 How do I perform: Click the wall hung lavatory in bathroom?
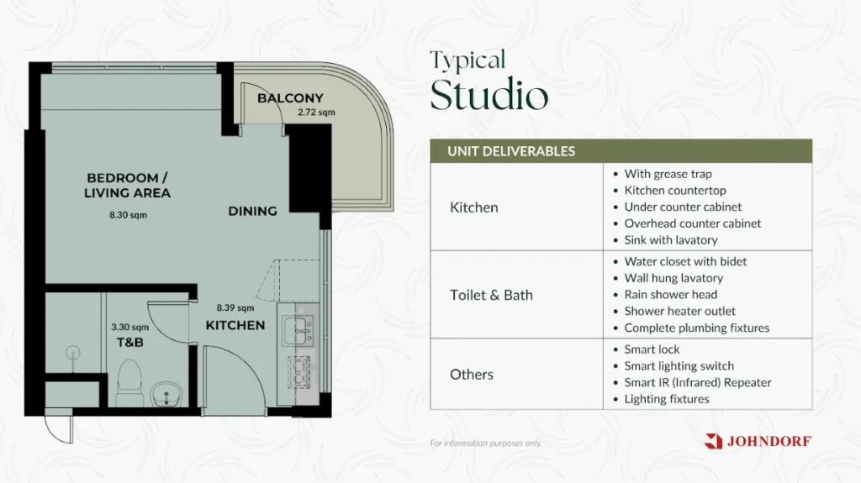click(165, 391)
